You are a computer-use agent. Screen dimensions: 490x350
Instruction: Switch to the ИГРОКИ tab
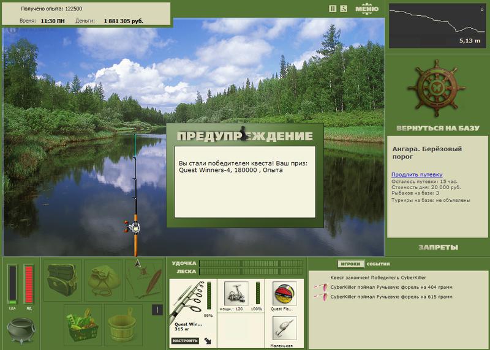pos(350,264)
